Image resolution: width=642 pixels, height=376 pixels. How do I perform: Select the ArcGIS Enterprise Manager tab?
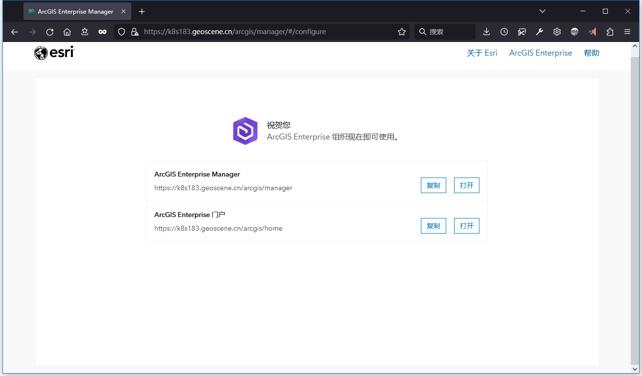point(77,11)
